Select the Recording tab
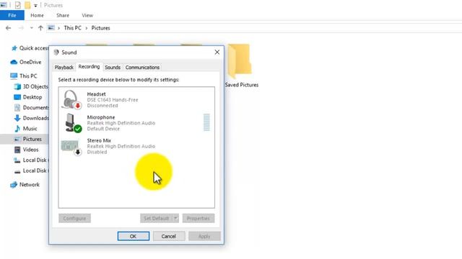Image resolution: width=462 pixels, height=259 pixels. 89,67
